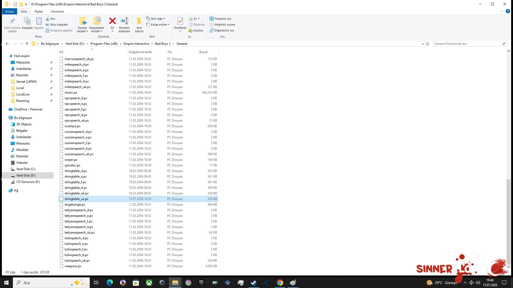Click the Kes (Cut) scissors icon
This screenshot has width=513, height=288.
pyautogui.click(x=48, y=19)
